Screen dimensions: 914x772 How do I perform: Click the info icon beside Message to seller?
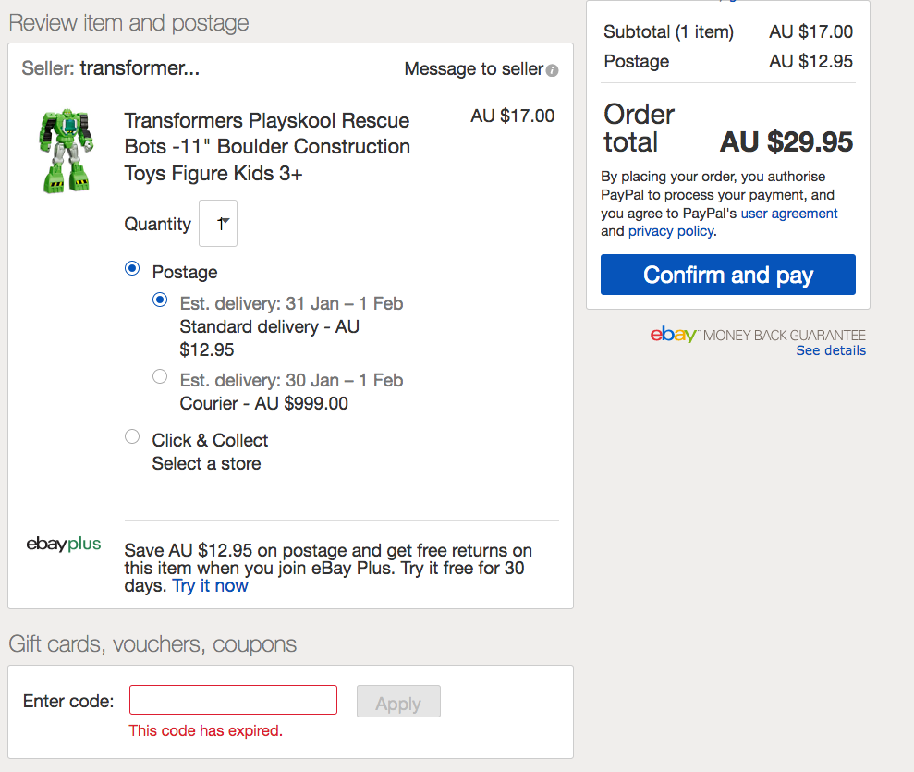pos(552,70)
